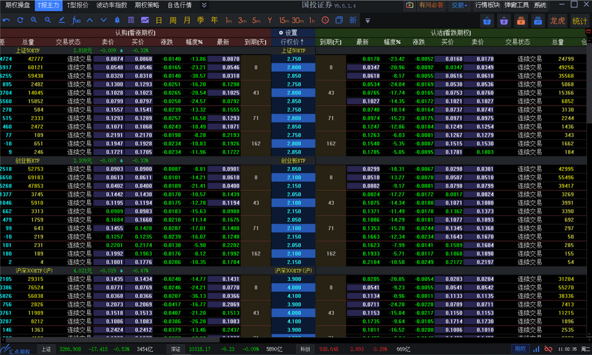Click the orange wallet basket icon
This screenshot has height=355, width=592.
point(521,21)
